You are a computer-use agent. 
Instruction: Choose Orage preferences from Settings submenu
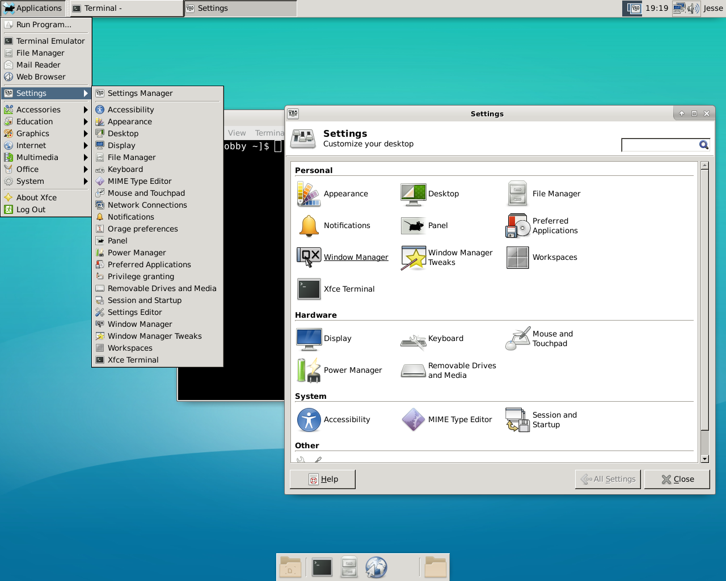point(158,229)
